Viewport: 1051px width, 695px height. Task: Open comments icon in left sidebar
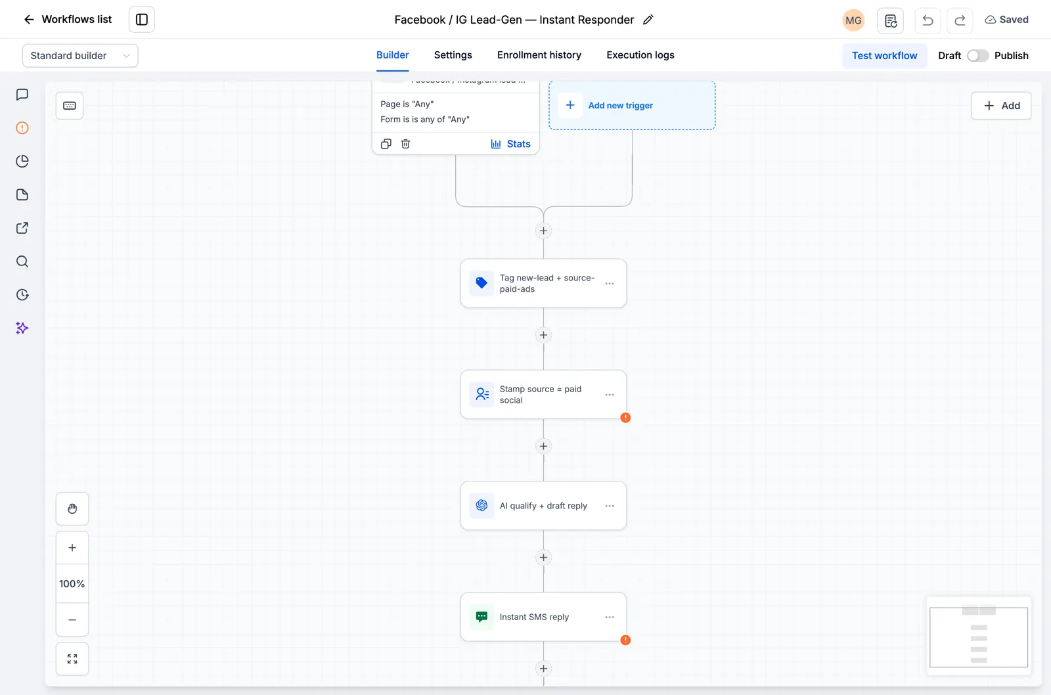coord(22,95)
